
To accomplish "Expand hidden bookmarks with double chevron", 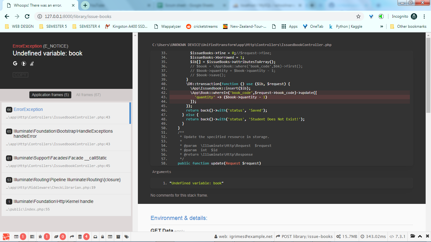I will tap(382, 26).
